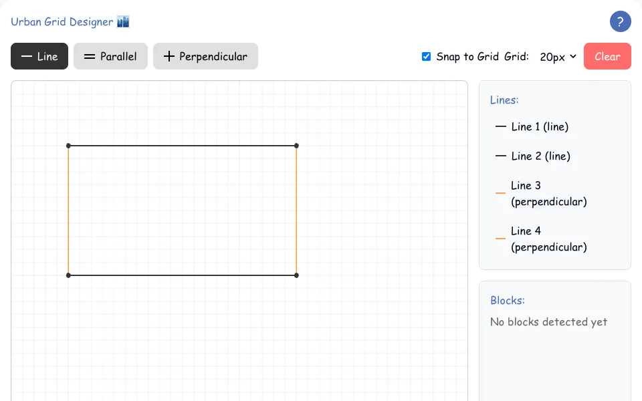Click the bottom-right endpoint dot of the rectangle

(x=296, y=275)
